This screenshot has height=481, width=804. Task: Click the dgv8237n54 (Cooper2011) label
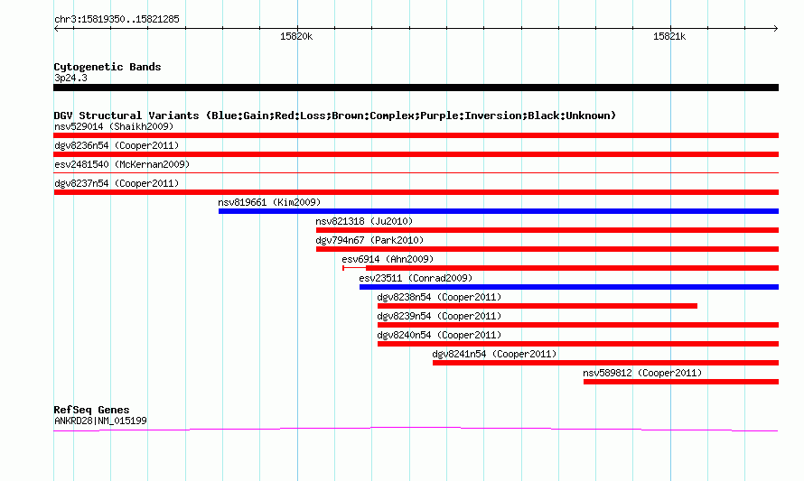(x=117, y=183)
